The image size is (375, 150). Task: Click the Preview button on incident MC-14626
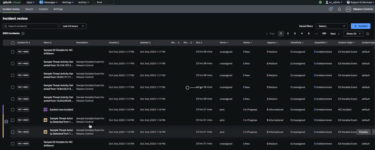point(363,132)
